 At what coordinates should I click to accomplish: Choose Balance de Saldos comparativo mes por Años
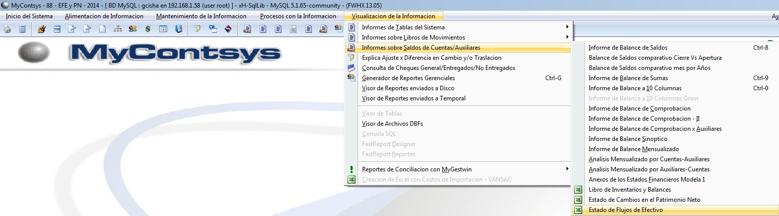(x=676, y=68)
